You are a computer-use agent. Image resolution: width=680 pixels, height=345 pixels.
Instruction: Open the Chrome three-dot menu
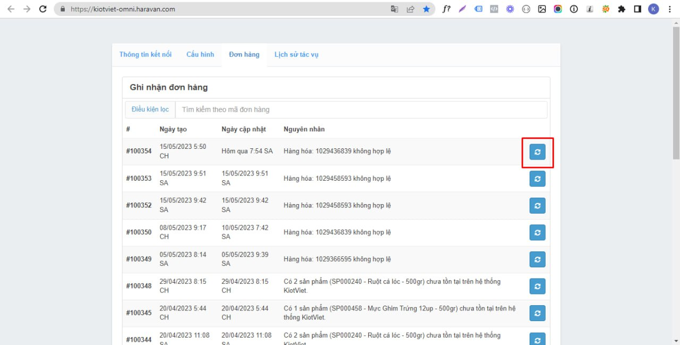pos(669,9)
